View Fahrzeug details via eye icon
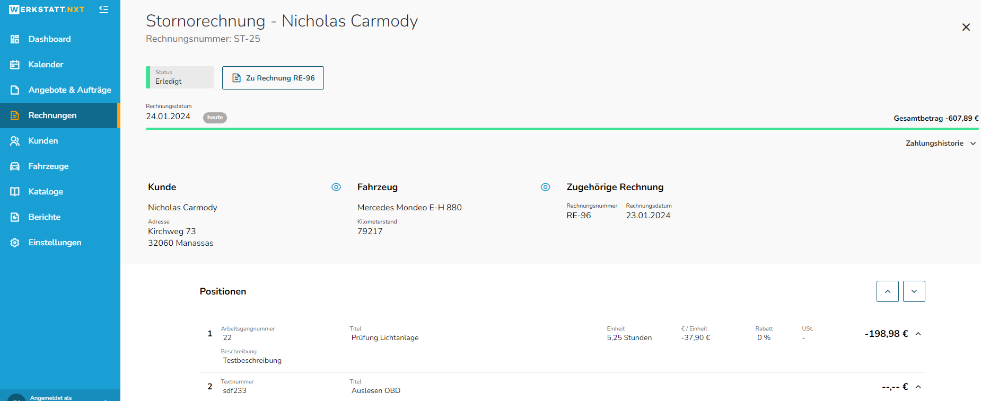 (545, 187)
